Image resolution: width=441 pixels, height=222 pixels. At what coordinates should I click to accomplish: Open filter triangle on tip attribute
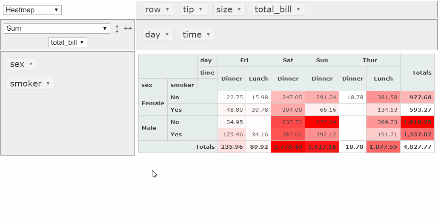[200, 9]
